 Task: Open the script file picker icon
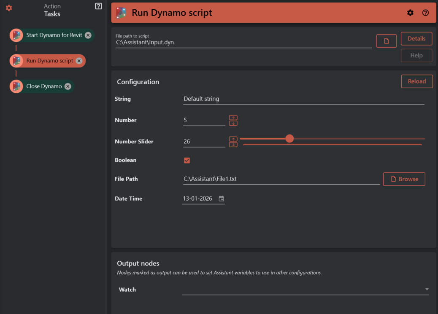386,40
